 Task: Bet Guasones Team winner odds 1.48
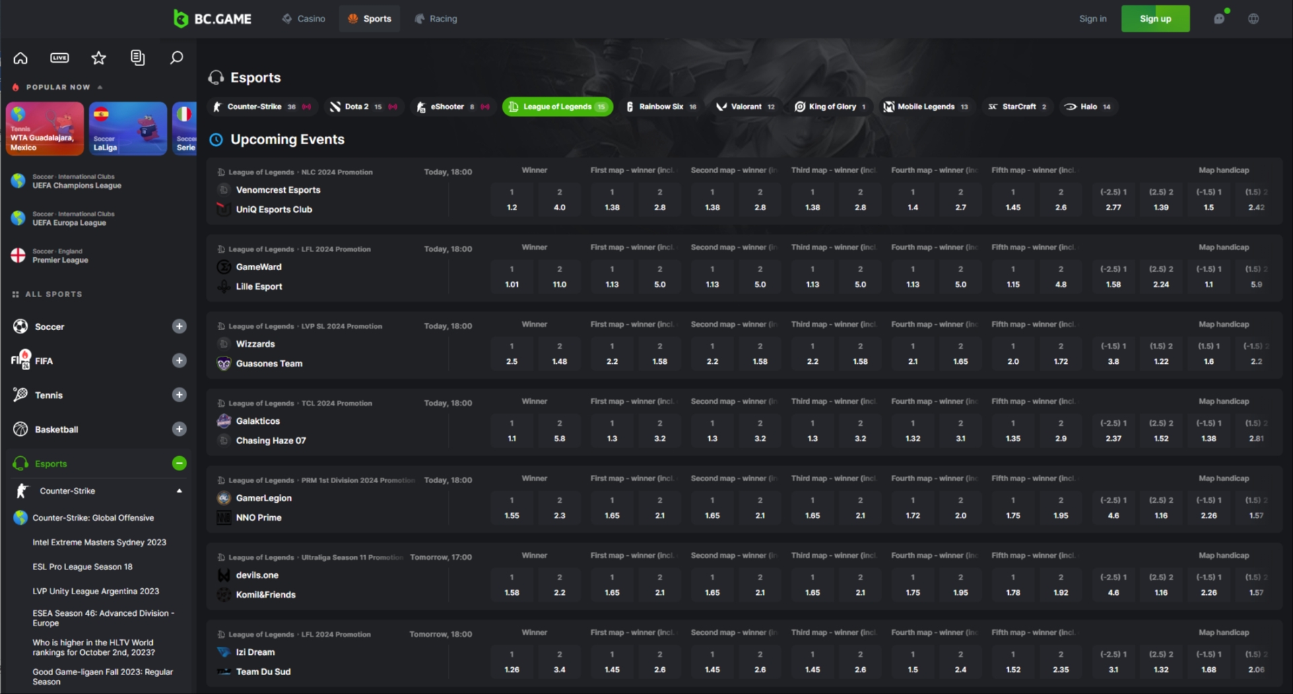coord(560,354)
